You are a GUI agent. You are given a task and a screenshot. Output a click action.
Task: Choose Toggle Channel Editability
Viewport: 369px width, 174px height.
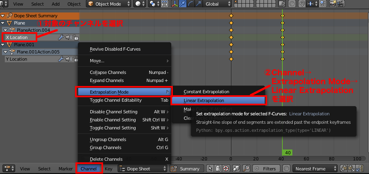(x=124, y=100)
